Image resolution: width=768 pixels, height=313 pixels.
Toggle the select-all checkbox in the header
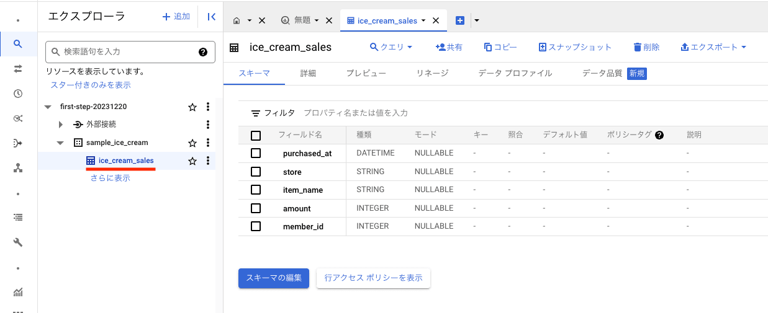tap(256, 135)
